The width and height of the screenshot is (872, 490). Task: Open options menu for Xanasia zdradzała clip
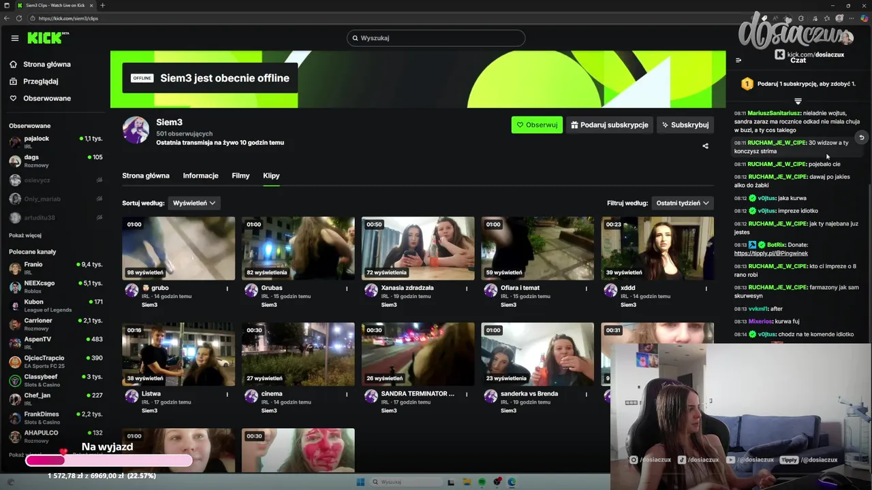tap(467, 289)
